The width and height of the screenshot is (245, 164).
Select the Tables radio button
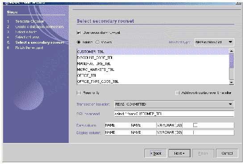[x=79, y=42]
